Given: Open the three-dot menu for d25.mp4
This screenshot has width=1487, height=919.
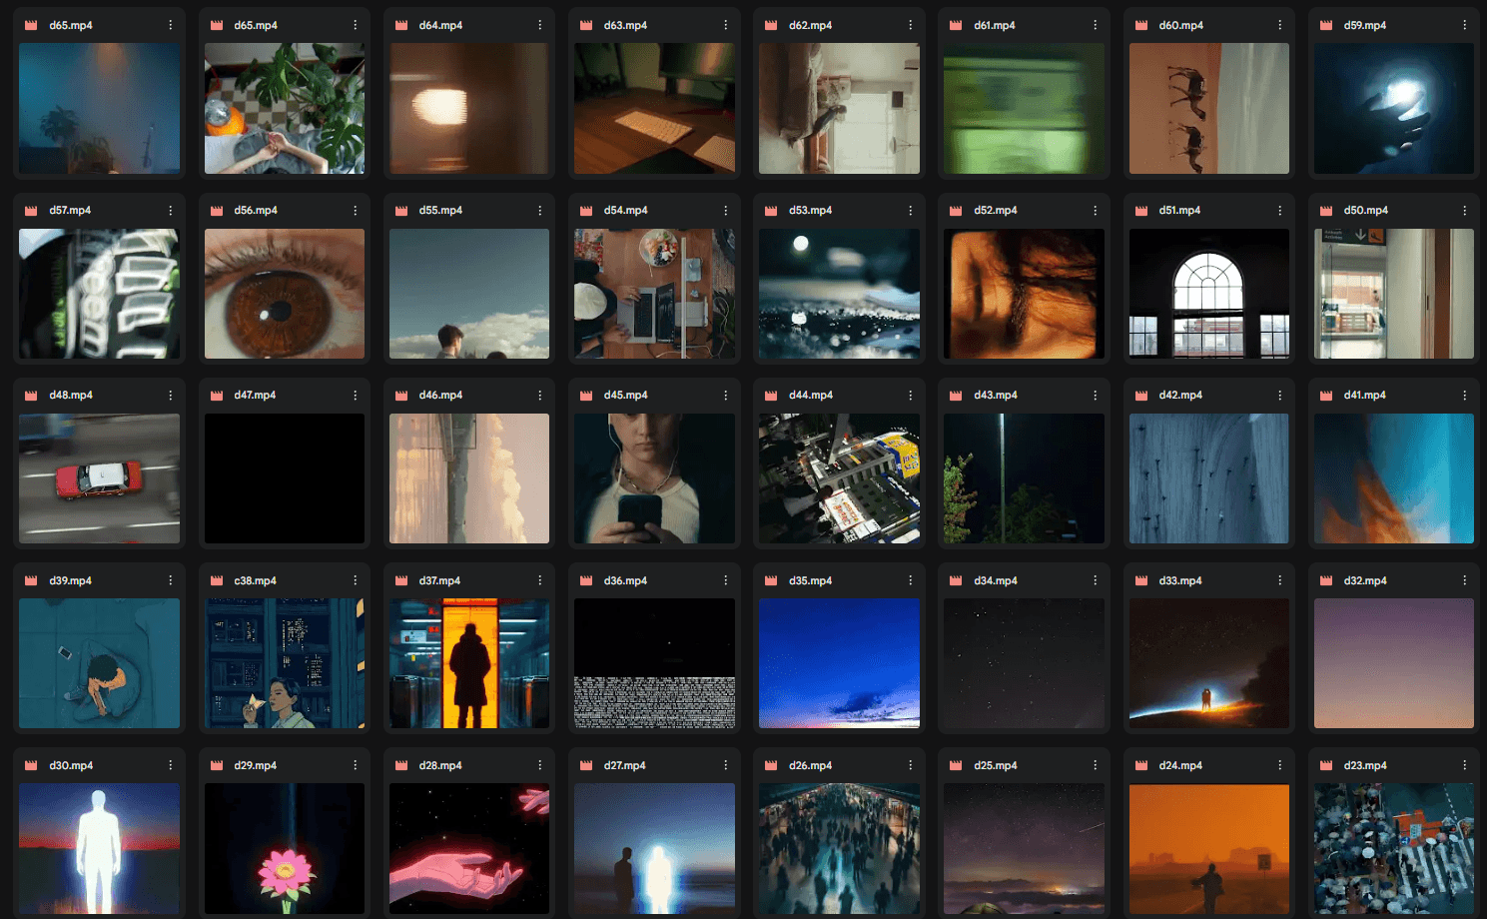Looking at the screenshot, I should coord(1096,766).
